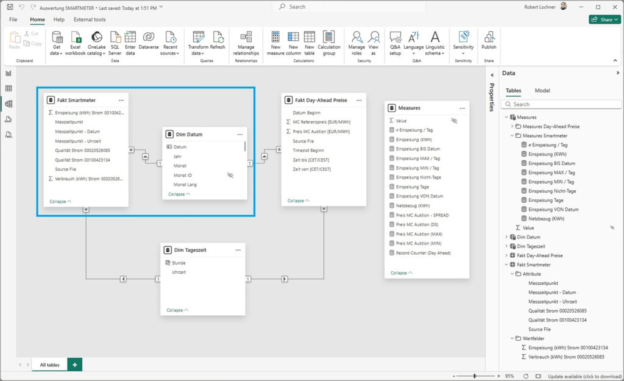
Task: Open DAX query view in sidebar
Action: pyautogui.click(x=9, y=119)
